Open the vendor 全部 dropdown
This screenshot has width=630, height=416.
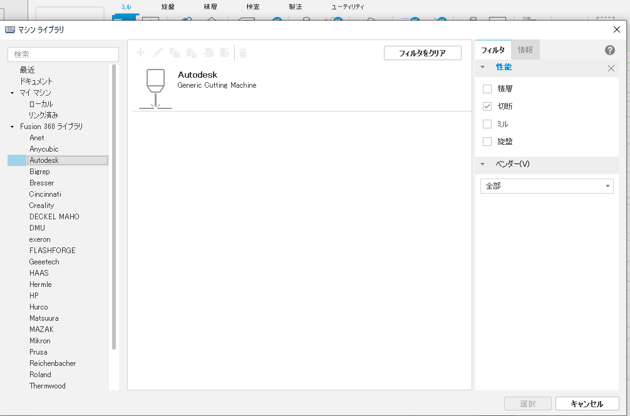547,186
